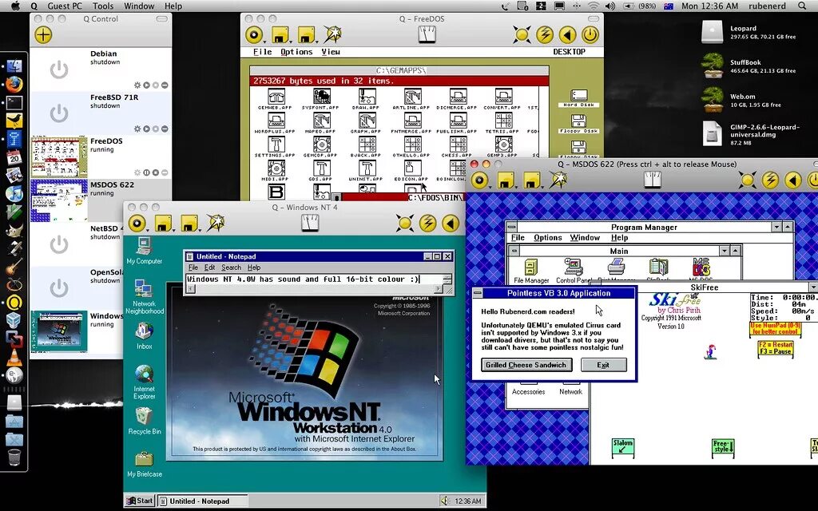Open settings gear for Debian guest
The image size is (818, 511).
pos(137,85)
